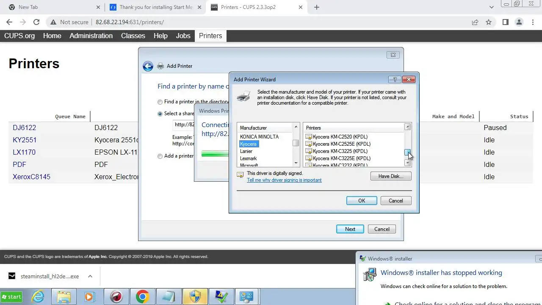Click the Add Printer back arrow
The width and height of the screenshot is (542, 305).
coord(148,66)
